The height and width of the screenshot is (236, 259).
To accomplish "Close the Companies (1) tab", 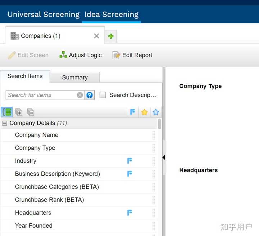I will click(x=96, y=36).
